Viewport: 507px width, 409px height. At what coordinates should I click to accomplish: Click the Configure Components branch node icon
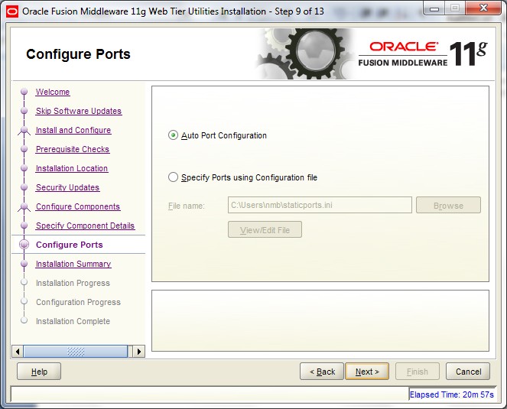24,207
